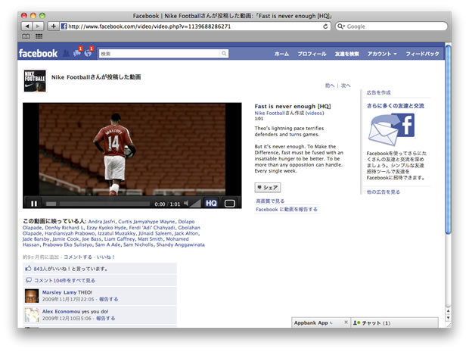Image resolution: width=469 pixels, height=352 pixels.
Task: Click the シェア share button
Action: 268,188
